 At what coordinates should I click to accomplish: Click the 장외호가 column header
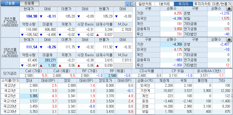[105, 81]
